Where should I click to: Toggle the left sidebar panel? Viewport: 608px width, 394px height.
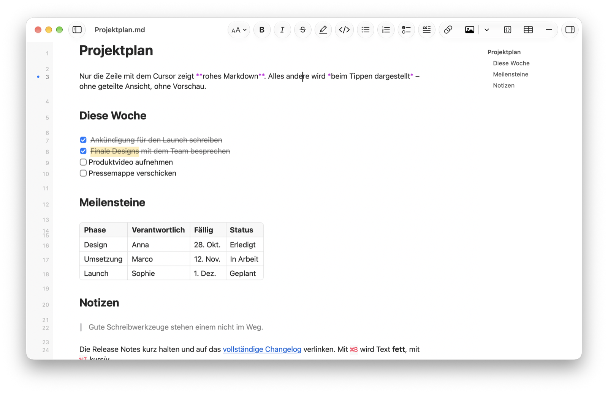point(77,30)
